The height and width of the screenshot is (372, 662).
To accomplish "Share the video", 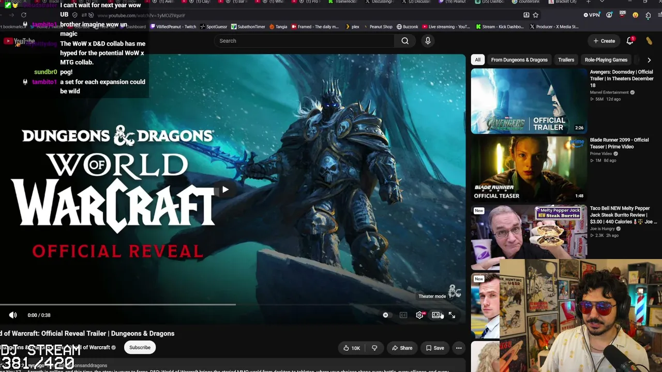I will 402,348.
